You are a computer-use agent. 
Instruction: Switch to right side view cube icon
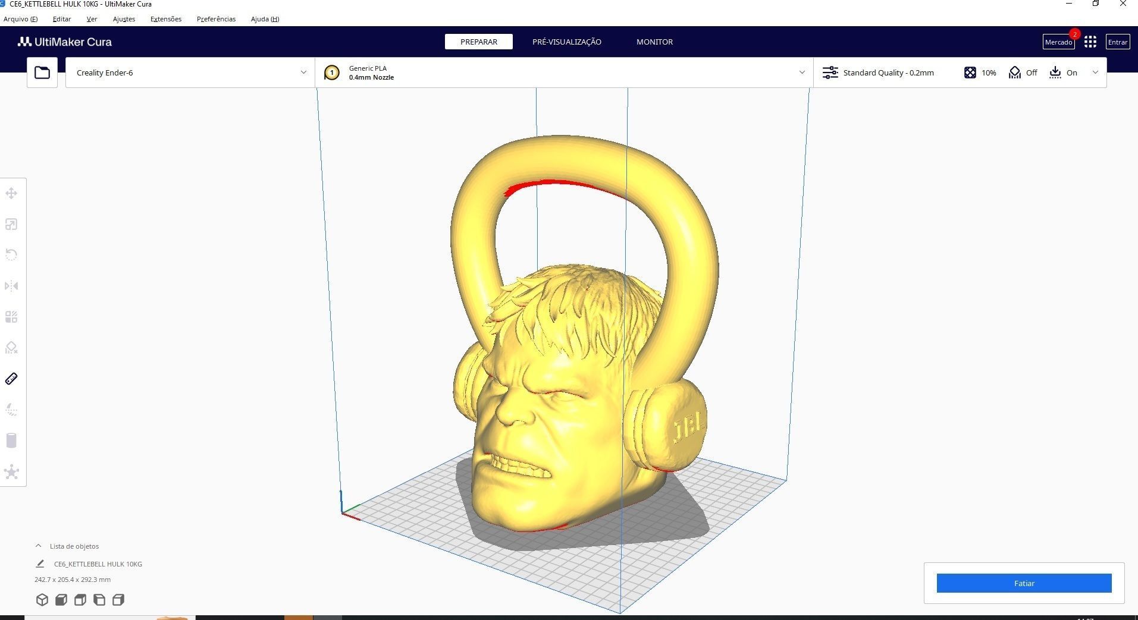tap(118, 600)
